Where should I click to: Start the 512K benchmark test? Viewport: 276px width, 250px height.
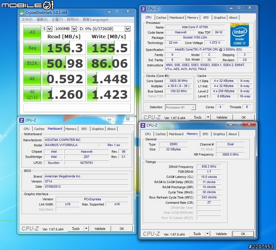32,63
